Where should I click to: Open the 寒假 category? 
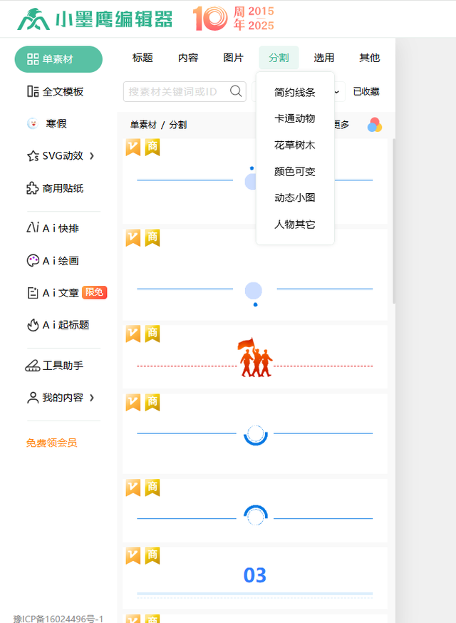tap(56, 123)
